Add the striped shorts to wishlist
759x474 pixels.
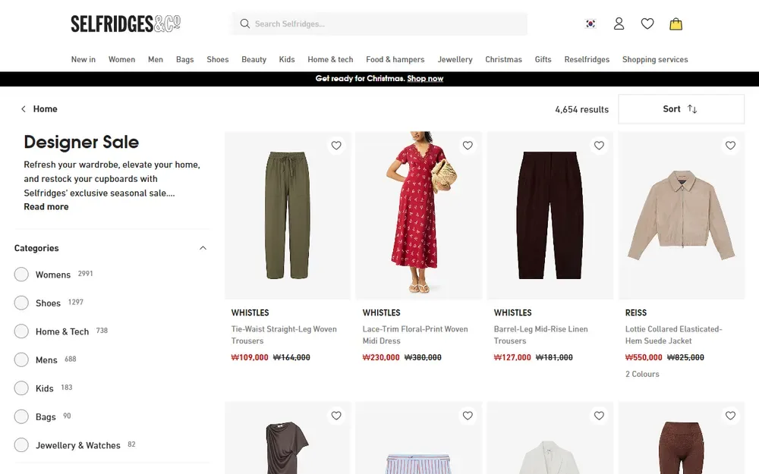tap(468, 416)
